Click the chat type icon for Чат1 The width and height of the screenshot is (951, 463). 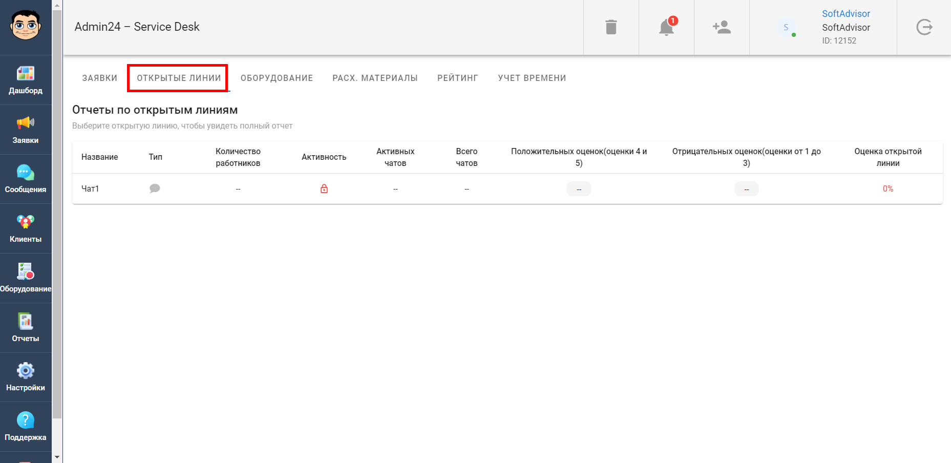tap(155, 188)
